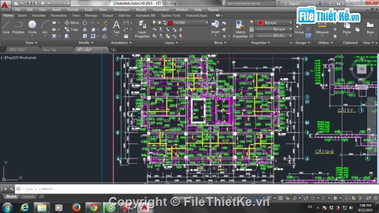The width and height of the screenshot is (379, 213).
Task: Open the ByLayer color dropdown
Action: tap(291, 22)
